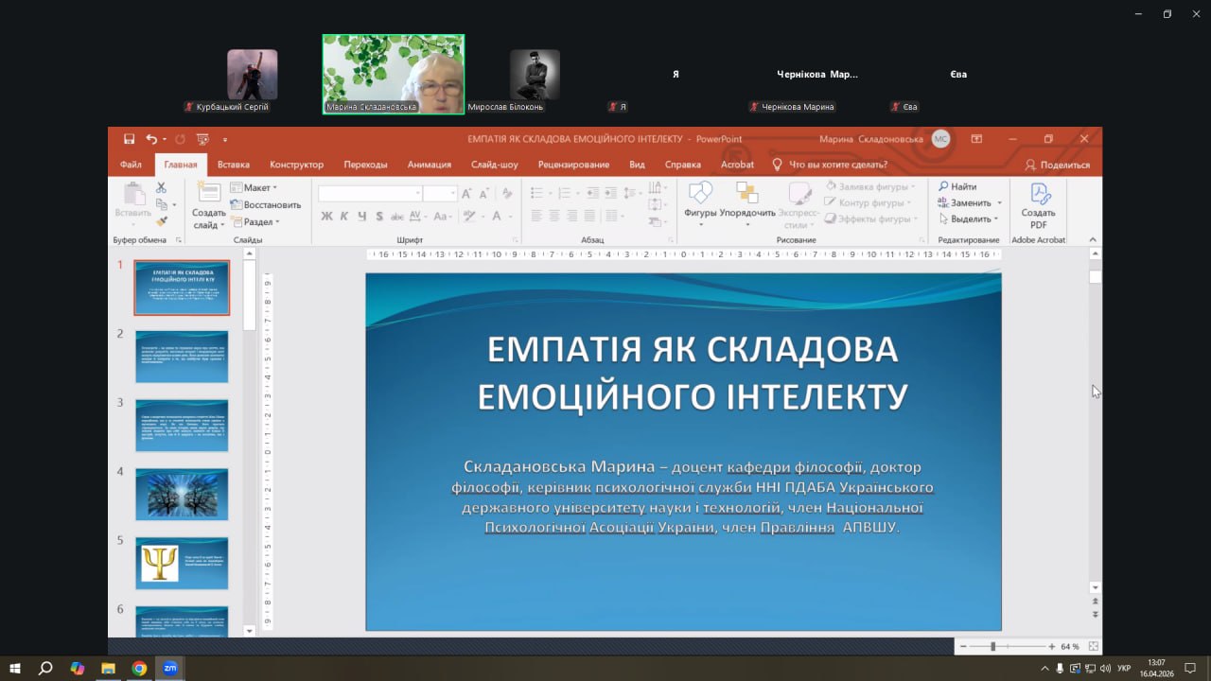
Task: Click the zoom slider in status bar
Action: coord(992,646)
